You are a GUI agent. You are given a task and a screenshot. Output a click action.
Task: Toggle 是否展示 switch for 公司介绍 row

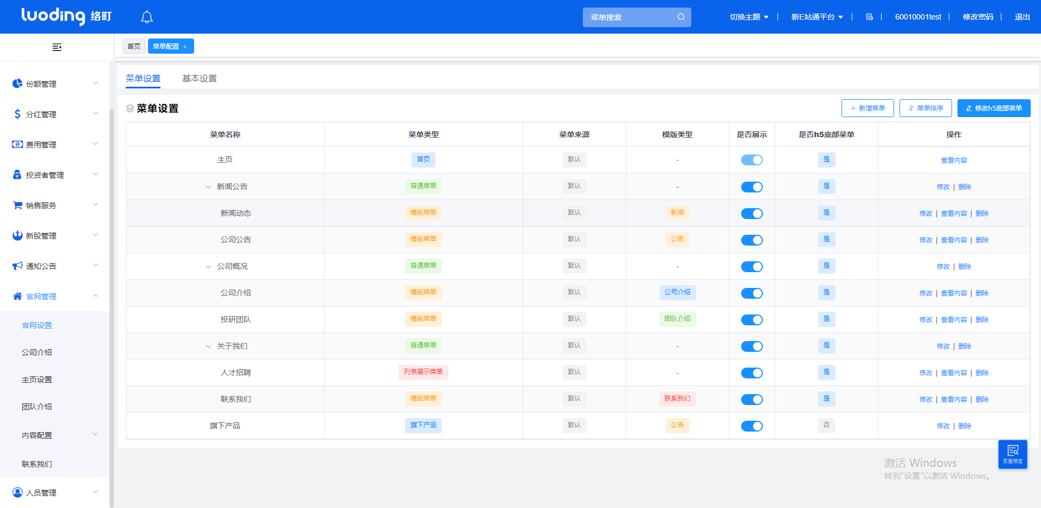tap(751, 293)
